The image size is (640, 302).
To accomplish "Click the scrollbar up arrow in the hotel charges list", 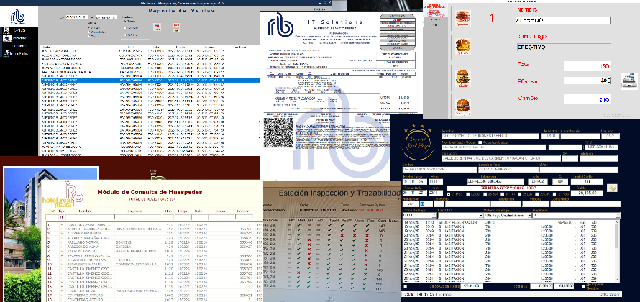I will (x=616, y=222).
